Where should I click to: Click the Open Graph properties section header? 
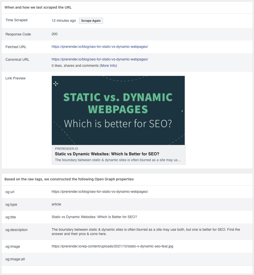[x=69, y=179]
